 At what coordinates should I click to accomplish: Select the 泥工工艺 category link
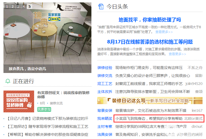coord(105,84)
